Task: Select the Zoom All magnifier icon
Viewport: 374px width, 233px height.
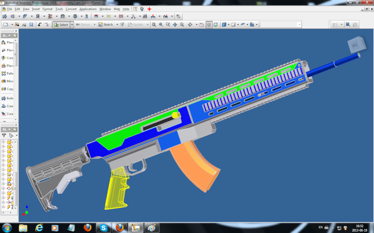Action: coord(154,24)
